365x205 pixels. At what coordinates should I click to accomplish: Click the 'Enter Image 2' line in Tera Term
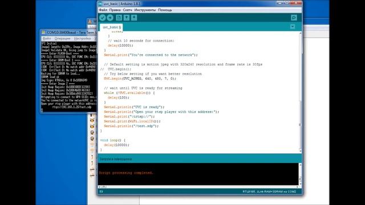[58, 84]
